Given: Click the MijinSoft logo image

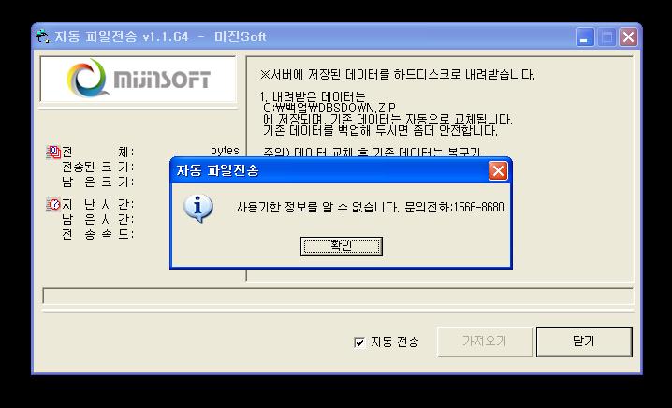Looking at the screenshot, I should [138, 80].
